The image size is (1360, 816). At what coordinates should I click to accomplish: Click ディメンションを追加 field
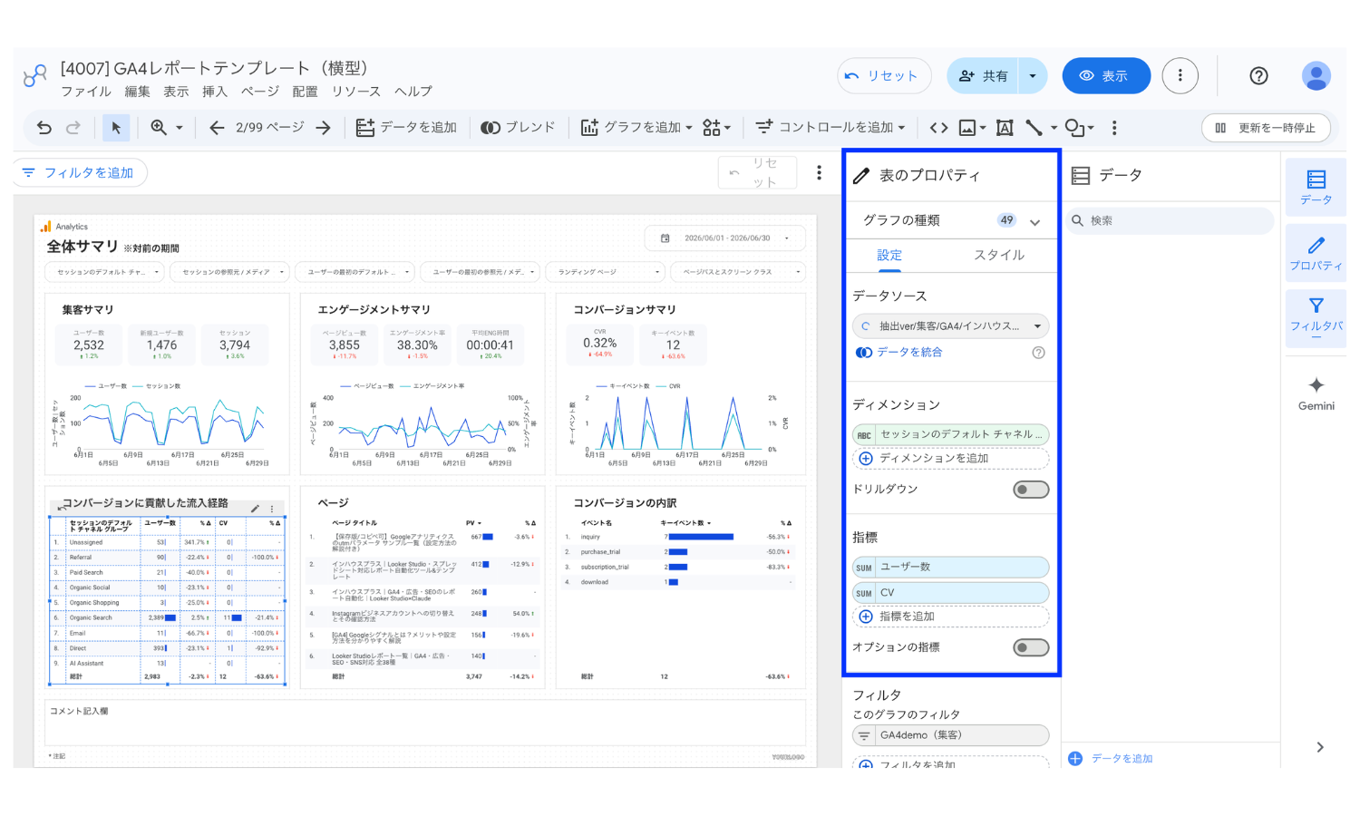950,459
